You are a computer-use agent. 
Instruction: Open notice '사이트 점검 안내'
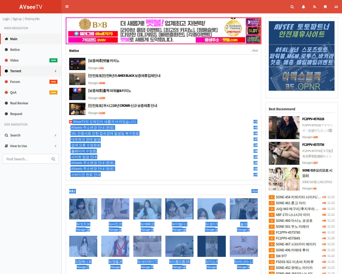pyautogui.click(x=84, y=157)
